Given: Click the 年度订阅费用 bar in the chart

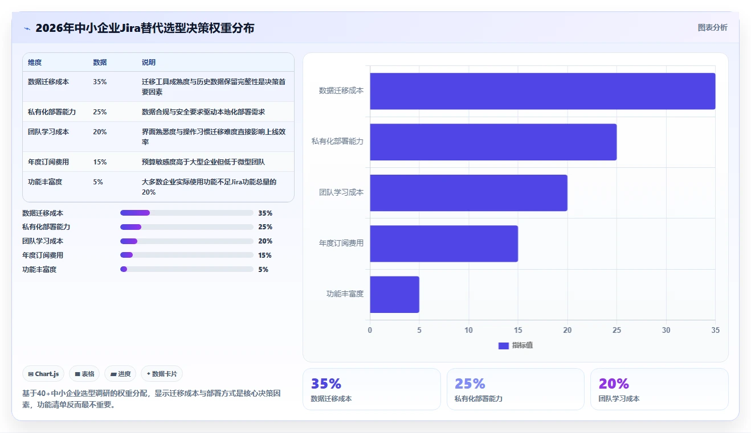Looking at the screenshot, I should pos(444,244).
